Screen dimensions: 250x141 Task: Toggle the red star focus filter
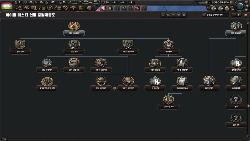(184, 15)
